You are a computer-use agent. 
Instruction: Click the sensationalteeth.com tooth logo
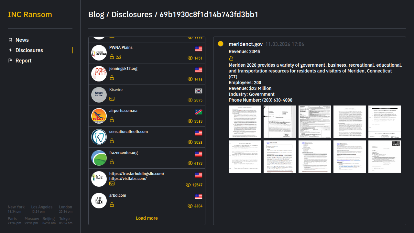[99, 137]
